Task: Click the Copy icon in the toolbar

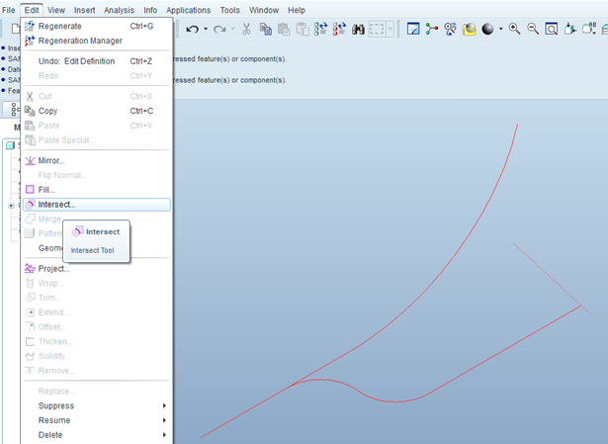Action: [x=266, y=29]
